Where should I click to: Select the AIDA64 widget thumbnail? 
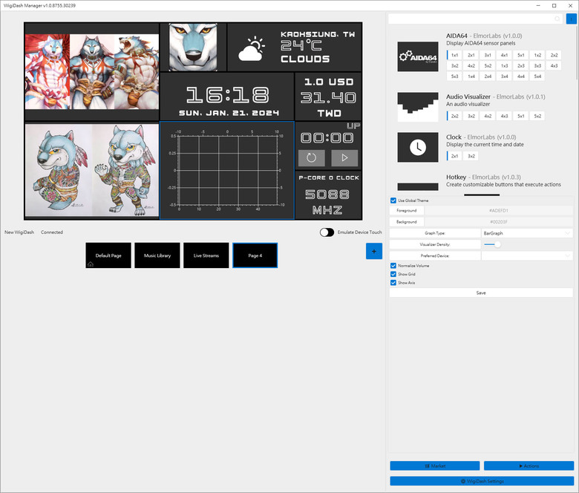point(418,56)
